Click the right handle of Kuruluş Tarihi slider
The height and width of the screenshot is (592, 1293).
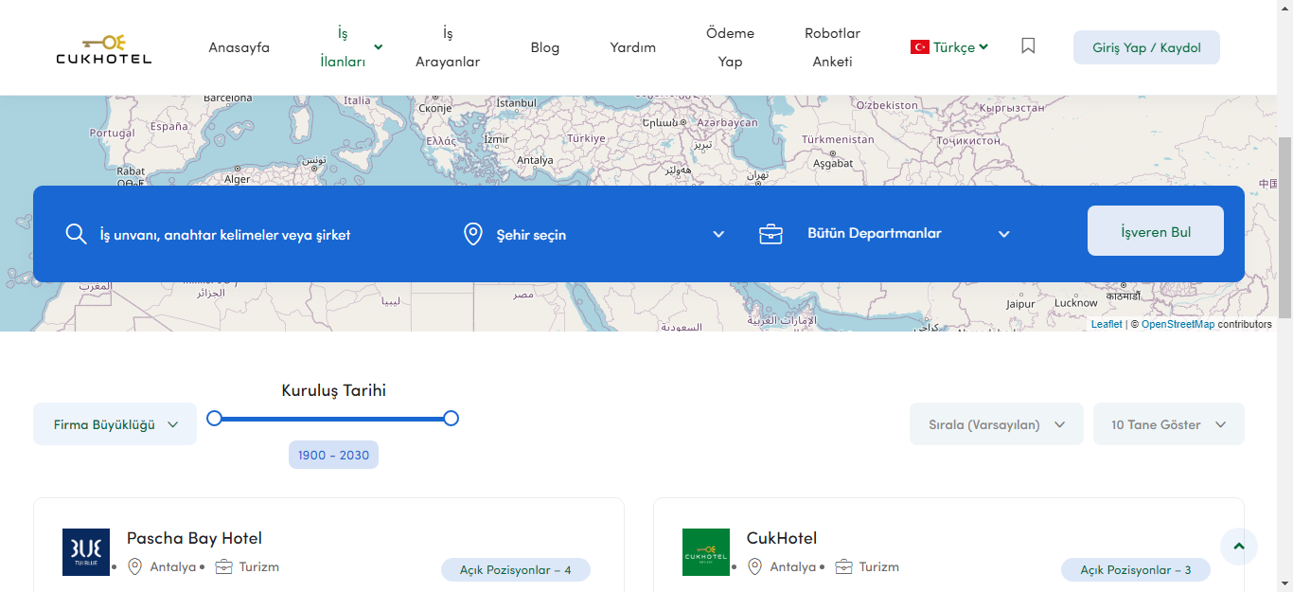tap(451, 418)
